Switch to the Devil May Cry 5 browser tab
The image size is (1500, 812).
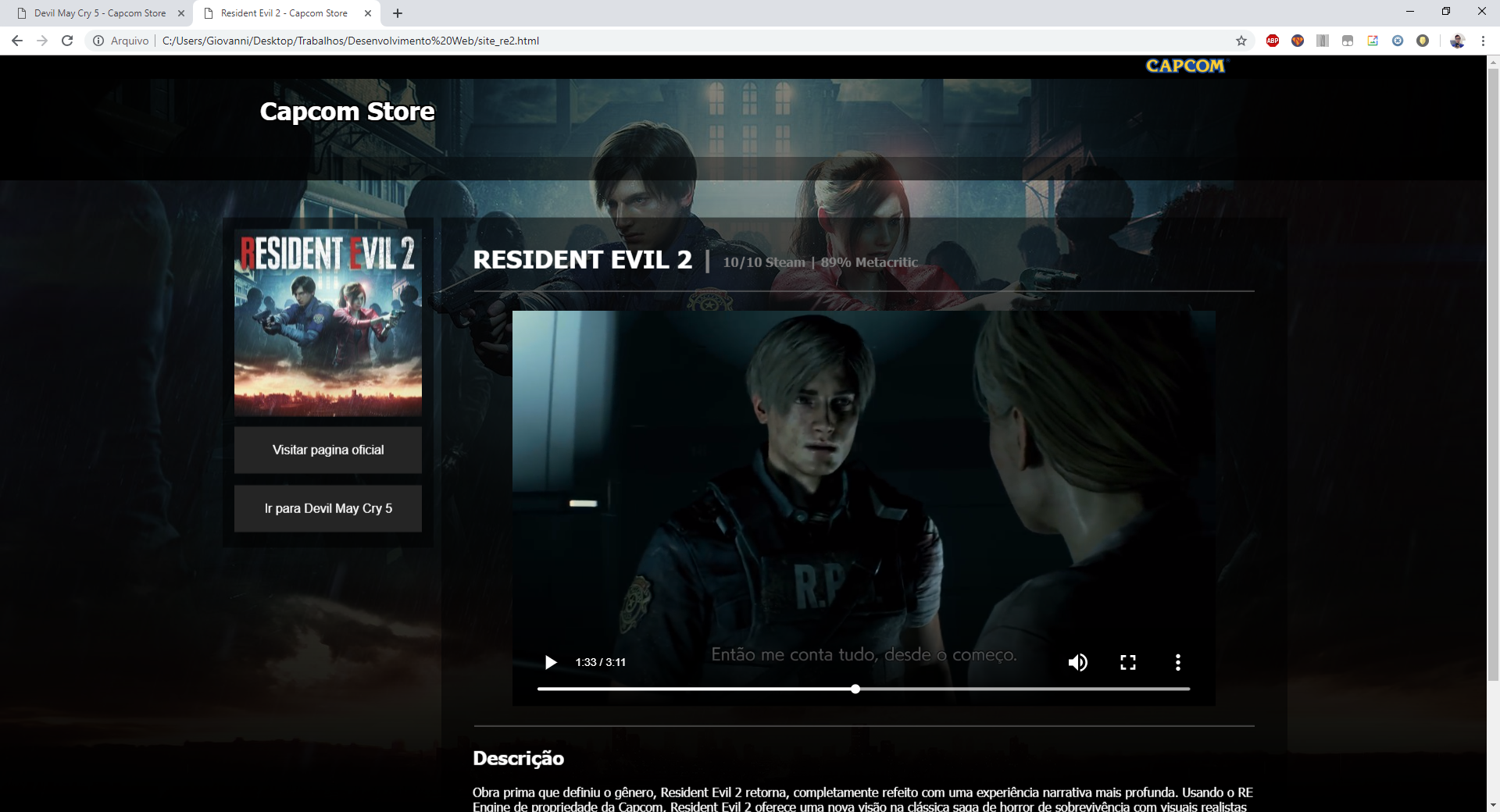click(100, 13)
